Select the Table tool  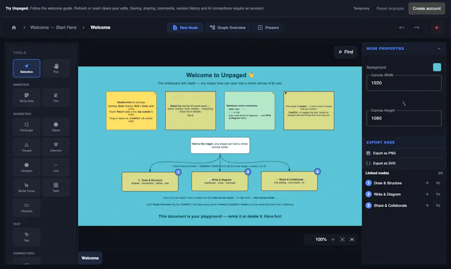tap(56, 187)
